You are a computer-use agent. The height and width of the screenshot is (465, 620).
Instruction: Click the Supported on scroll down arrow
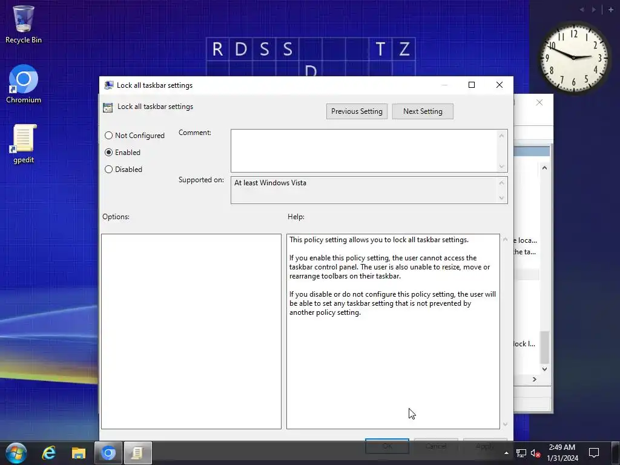coord(501,198)
